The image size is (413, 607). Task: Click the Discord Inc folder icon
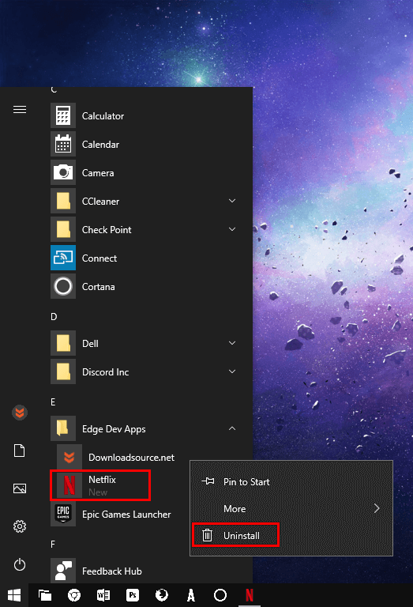(63, 372)
